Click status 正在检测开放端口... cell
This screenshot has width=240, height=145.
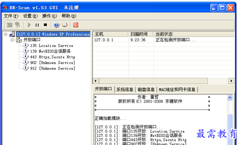coord(175,40)
